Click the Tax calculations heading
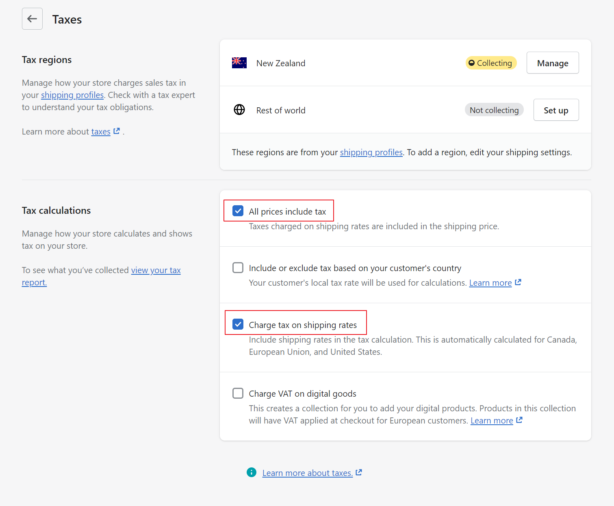This screenshot has width=614, height=506. click(x=56, y=211)
